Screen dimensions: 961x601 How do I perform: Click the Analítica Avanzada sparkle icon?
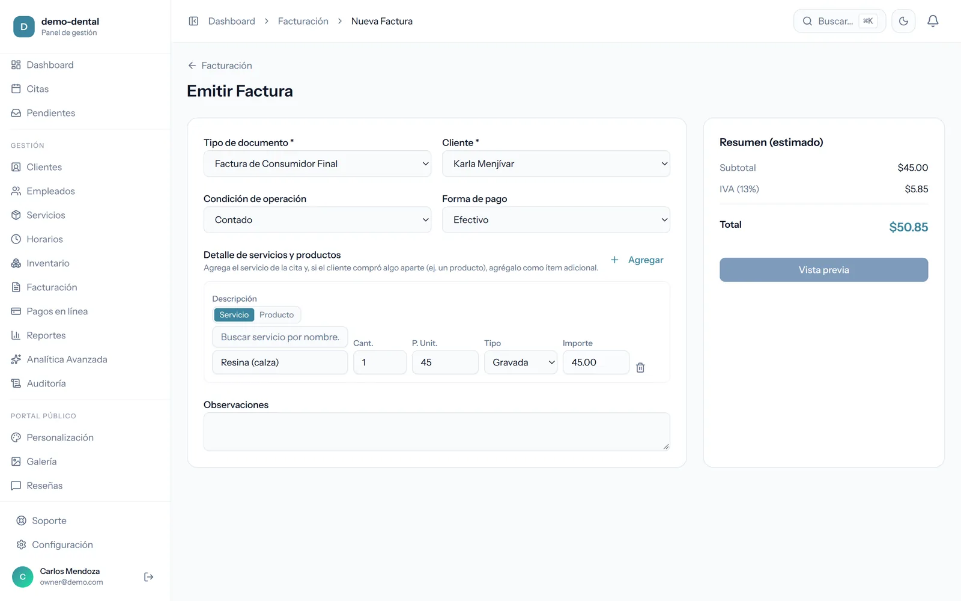click(x=16, y=359)
